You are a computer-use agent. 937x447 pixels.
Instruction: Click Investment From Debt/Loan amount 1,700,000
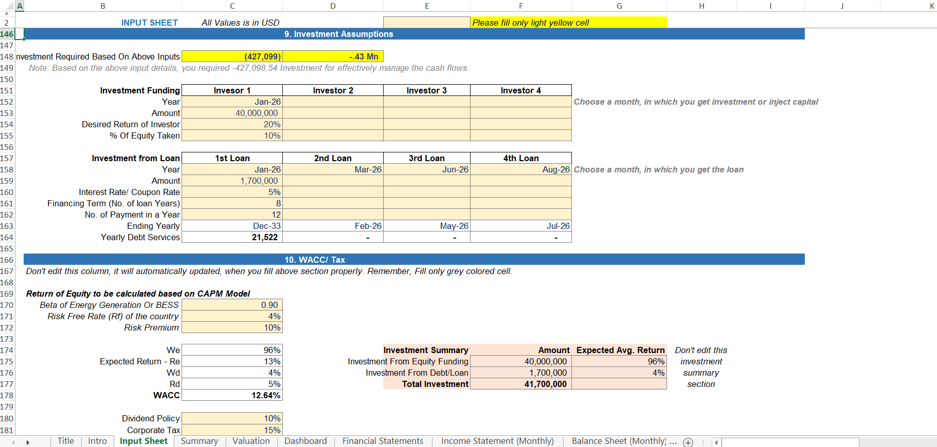521,373
